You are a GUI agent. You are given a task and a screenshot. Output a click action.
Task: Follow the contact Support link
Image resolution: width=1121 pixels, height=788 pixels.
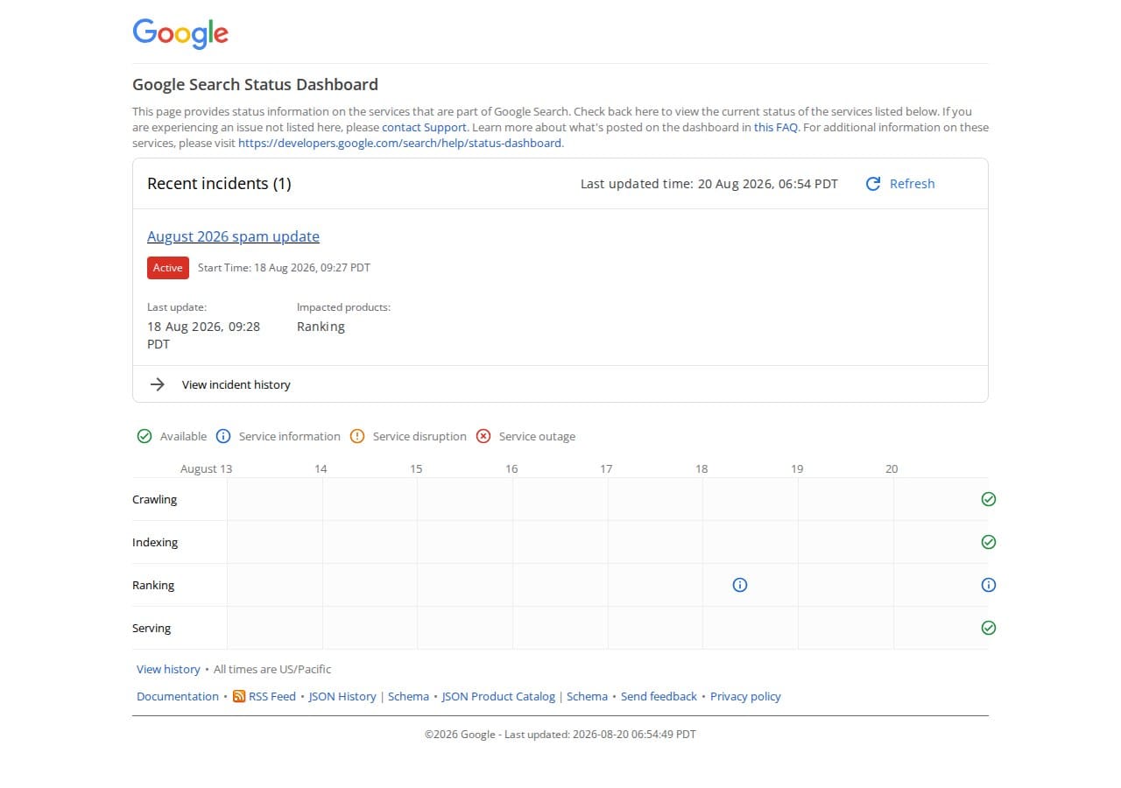click(x=424, y=127)
